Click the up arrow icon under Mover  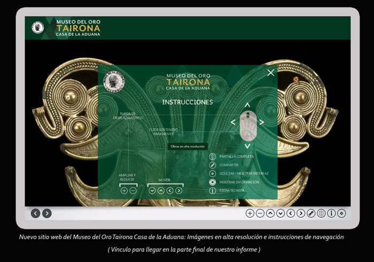[x=161, y=190]
